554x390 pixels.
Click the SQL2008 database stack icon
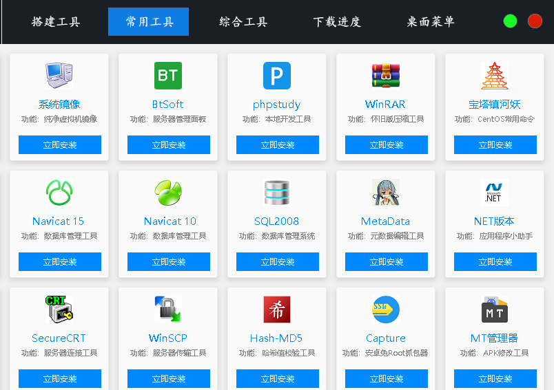click(x=277, y=193)
